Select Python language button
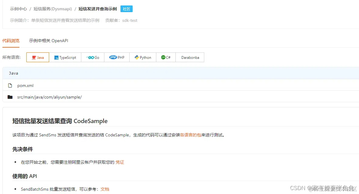 (x=143, y=57)
